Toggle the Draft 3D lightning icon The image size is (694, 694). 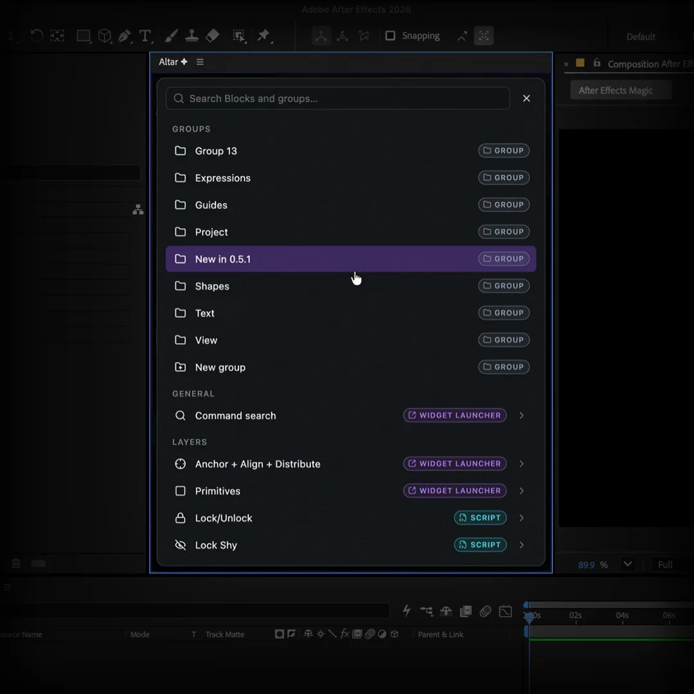coord(407,611)
